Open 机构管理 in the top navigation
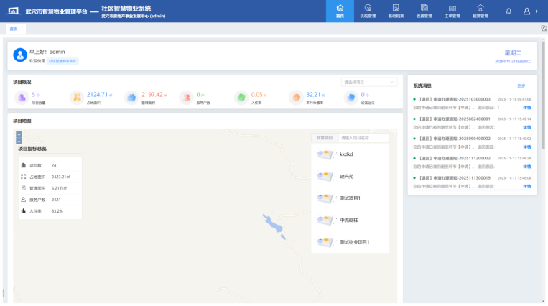548x306 pixels. click(367, 11)
